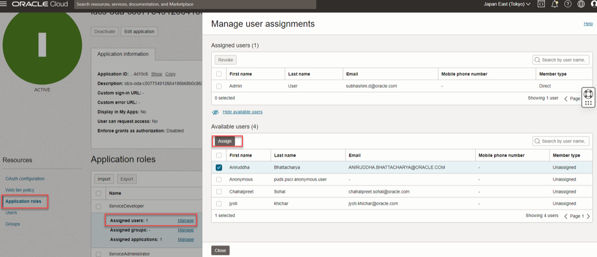Image resolution: width=597 pixels, height=257 pixels.
Task: Click Manage link for Assigned groups
Action: [186, 230]
